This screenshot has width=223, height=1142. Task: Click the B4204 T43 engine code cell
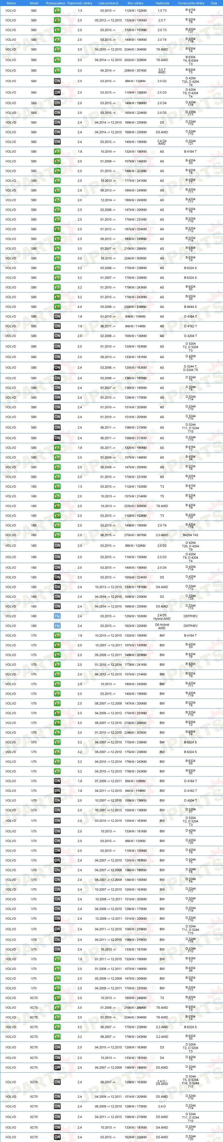click(x=191, y=535)
